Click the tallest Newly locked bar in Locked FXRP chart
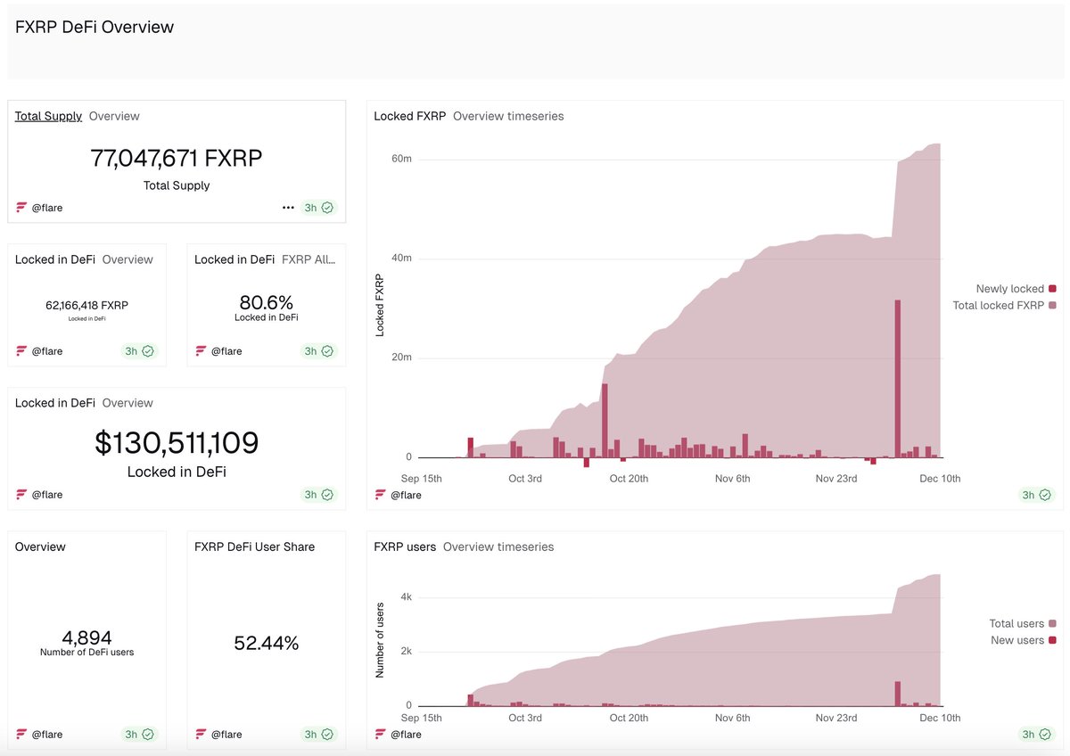This screenshot has width=1070, height=756. pos(898,379)
